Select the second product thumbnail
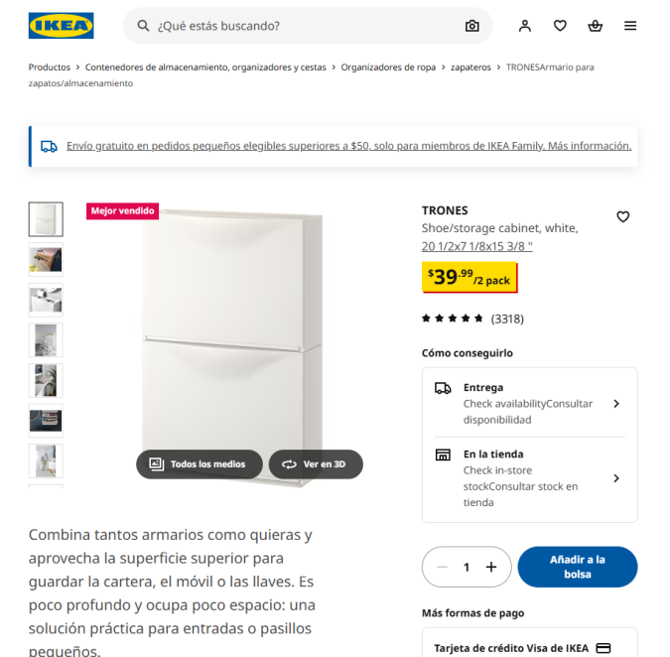 point(46,260)
